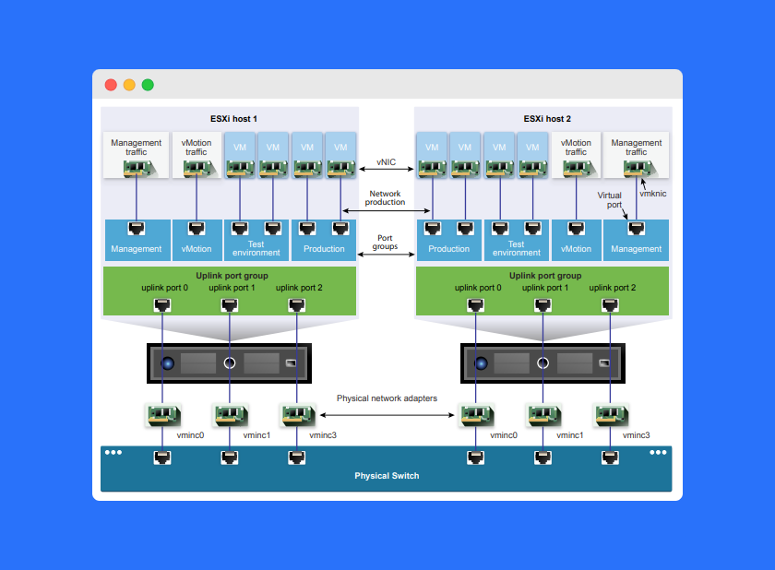Click the Physical Switch label

click(x=387, y=476)
